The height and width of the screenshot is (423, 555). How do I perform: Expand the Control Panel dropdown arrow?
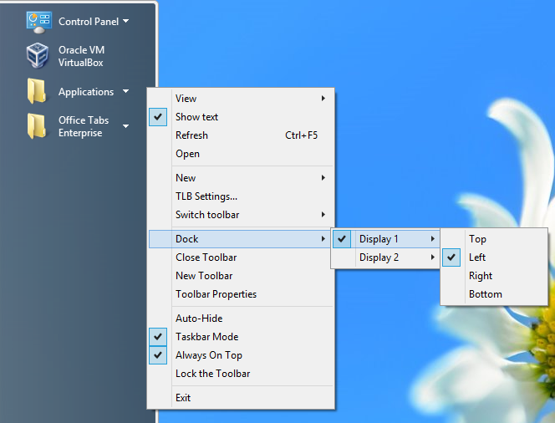point(125,21)
